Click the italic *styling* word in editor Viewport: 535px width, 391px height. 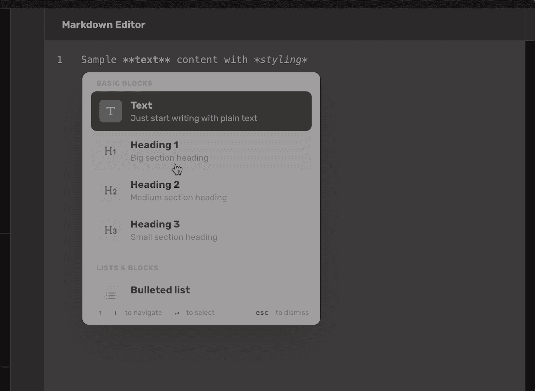pyautogui.click(x=281, y=60)
